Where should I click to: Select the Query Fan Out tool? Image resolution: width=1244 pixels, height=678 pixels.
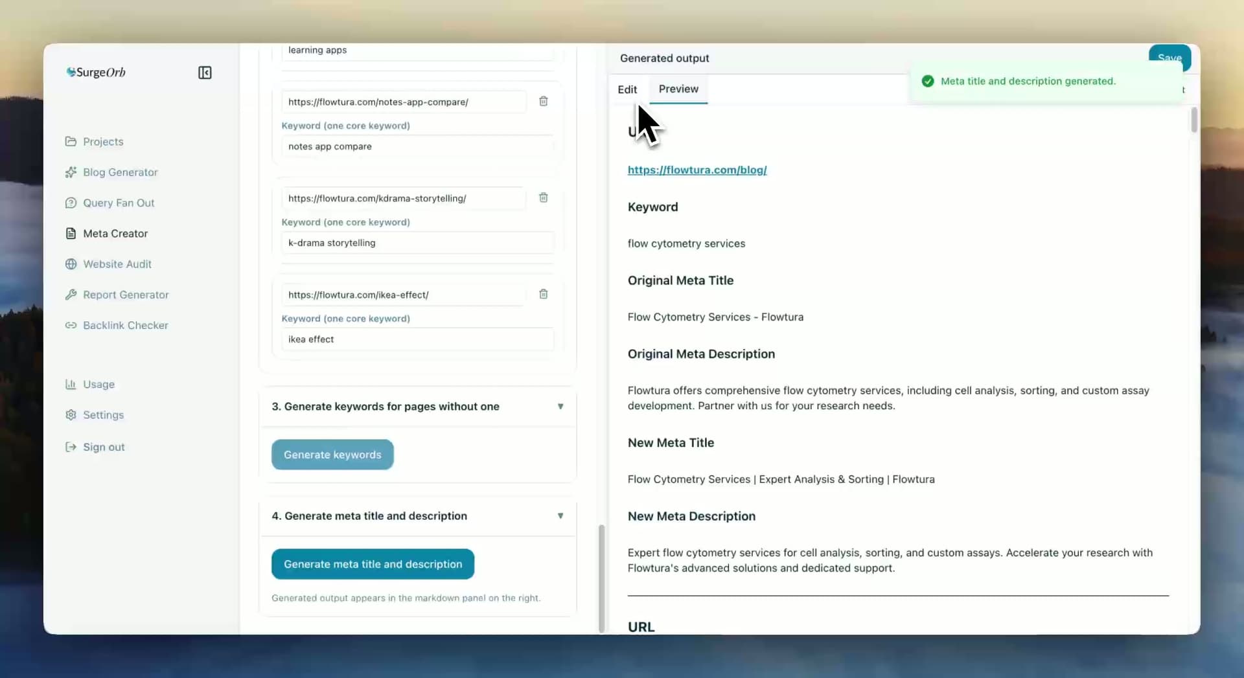(118, 203)
